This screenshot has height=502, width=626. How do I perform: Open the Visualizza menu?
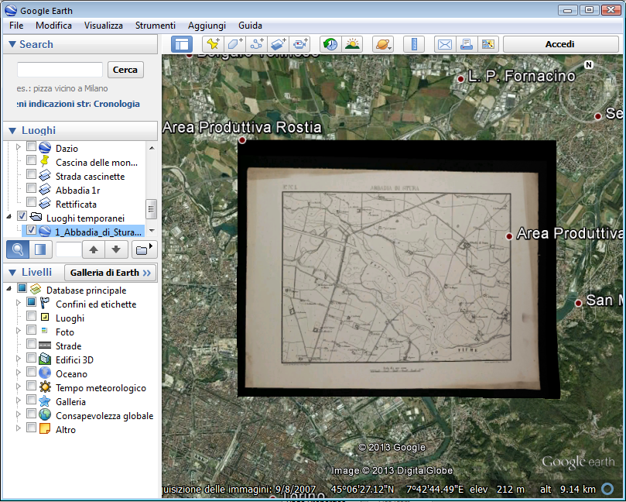(x=104, y=26)
